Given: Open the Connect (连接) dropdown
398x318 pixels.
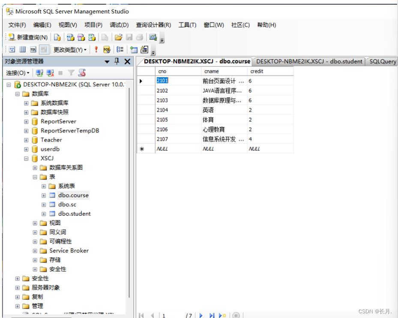Looking at the screenshot, I should (18, 73).
